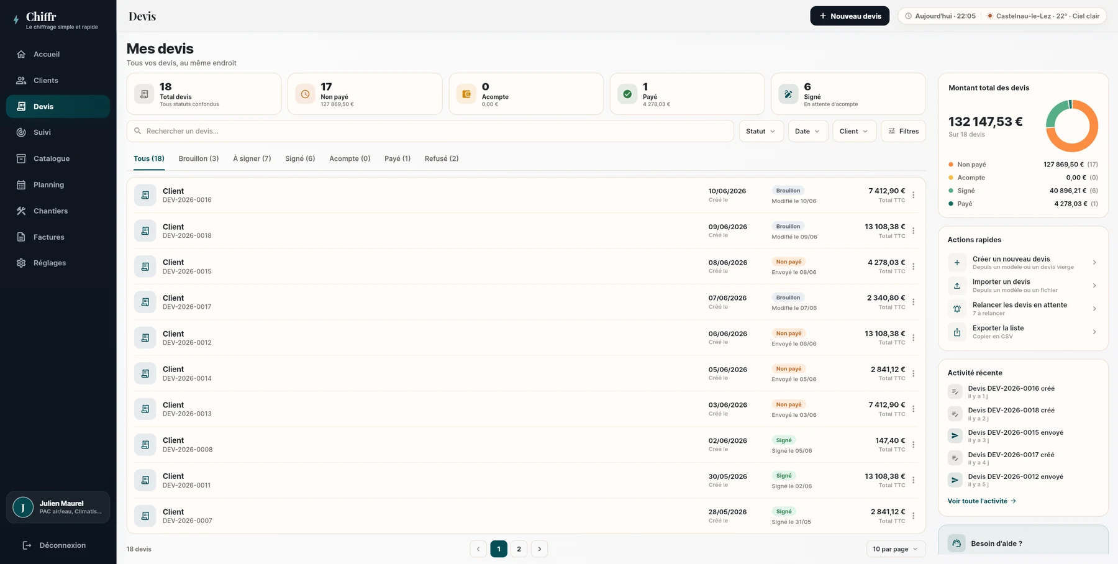This screenshot has height=564, width=1118.
Task: Open the Réglages gear icon
Action: tap(21, 263)
